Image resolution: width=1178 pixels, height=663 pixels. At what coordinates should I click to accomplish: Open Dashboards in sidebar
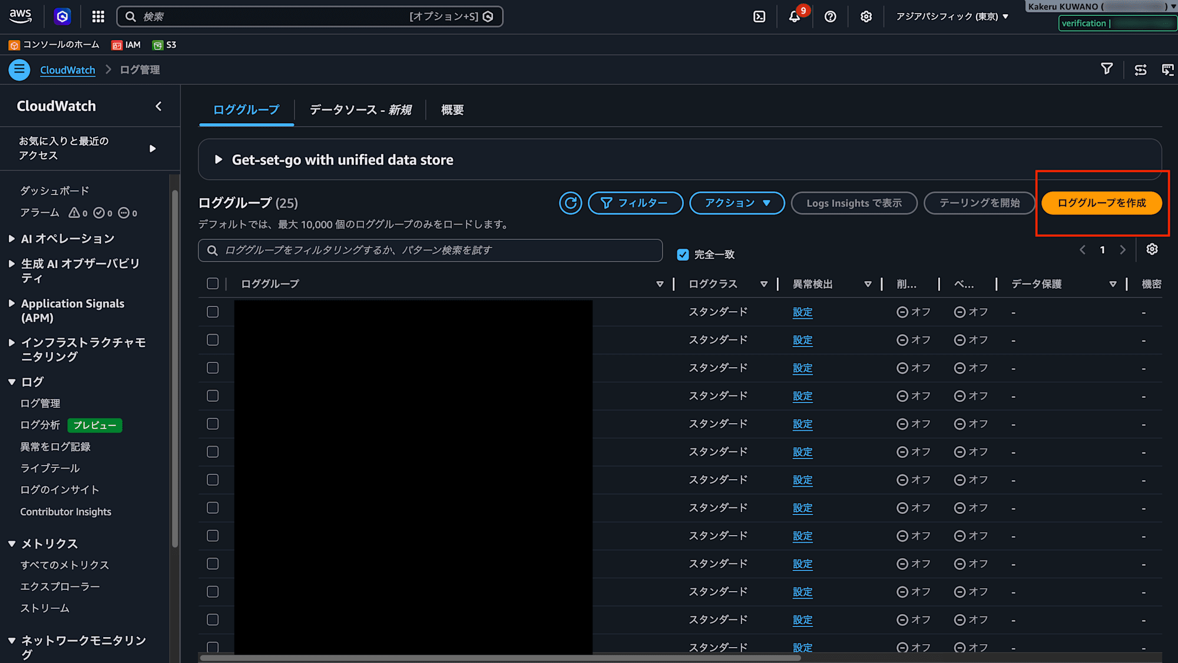55,191
